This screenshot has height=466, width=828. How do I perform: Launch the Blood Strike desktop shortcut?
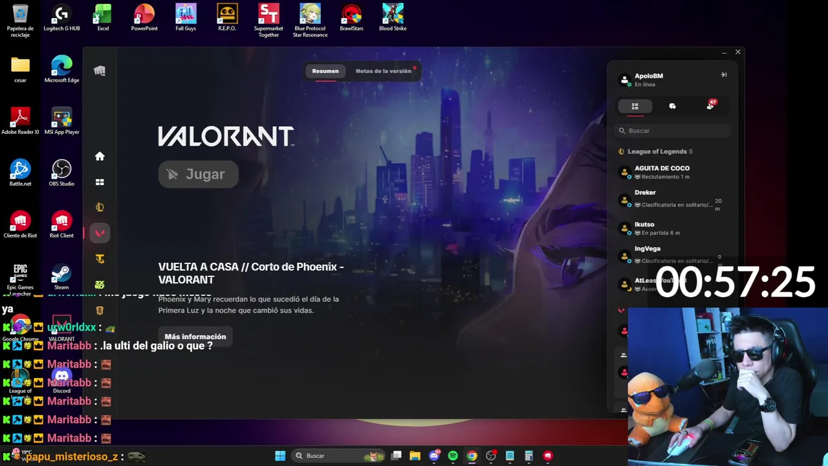click(x=393, y=18)
